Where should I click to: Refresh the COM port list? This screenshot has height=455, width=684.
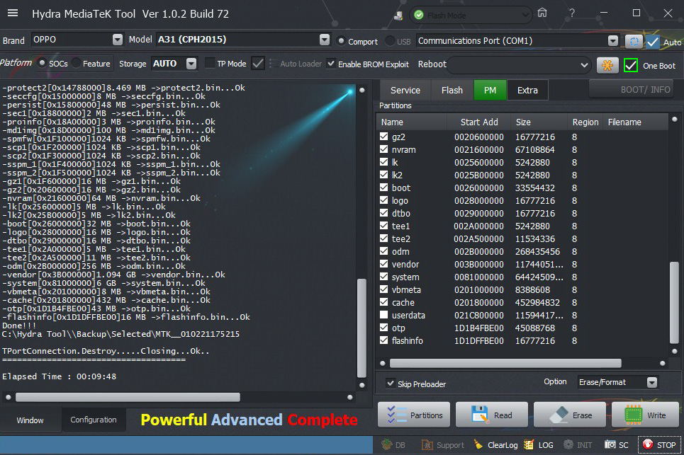(x=634, y=41)
